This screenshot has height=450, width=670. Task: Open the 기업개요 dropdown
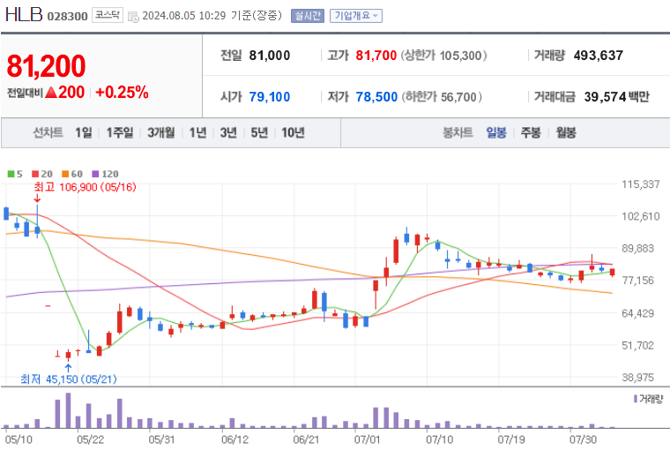[x=356, y=16]
